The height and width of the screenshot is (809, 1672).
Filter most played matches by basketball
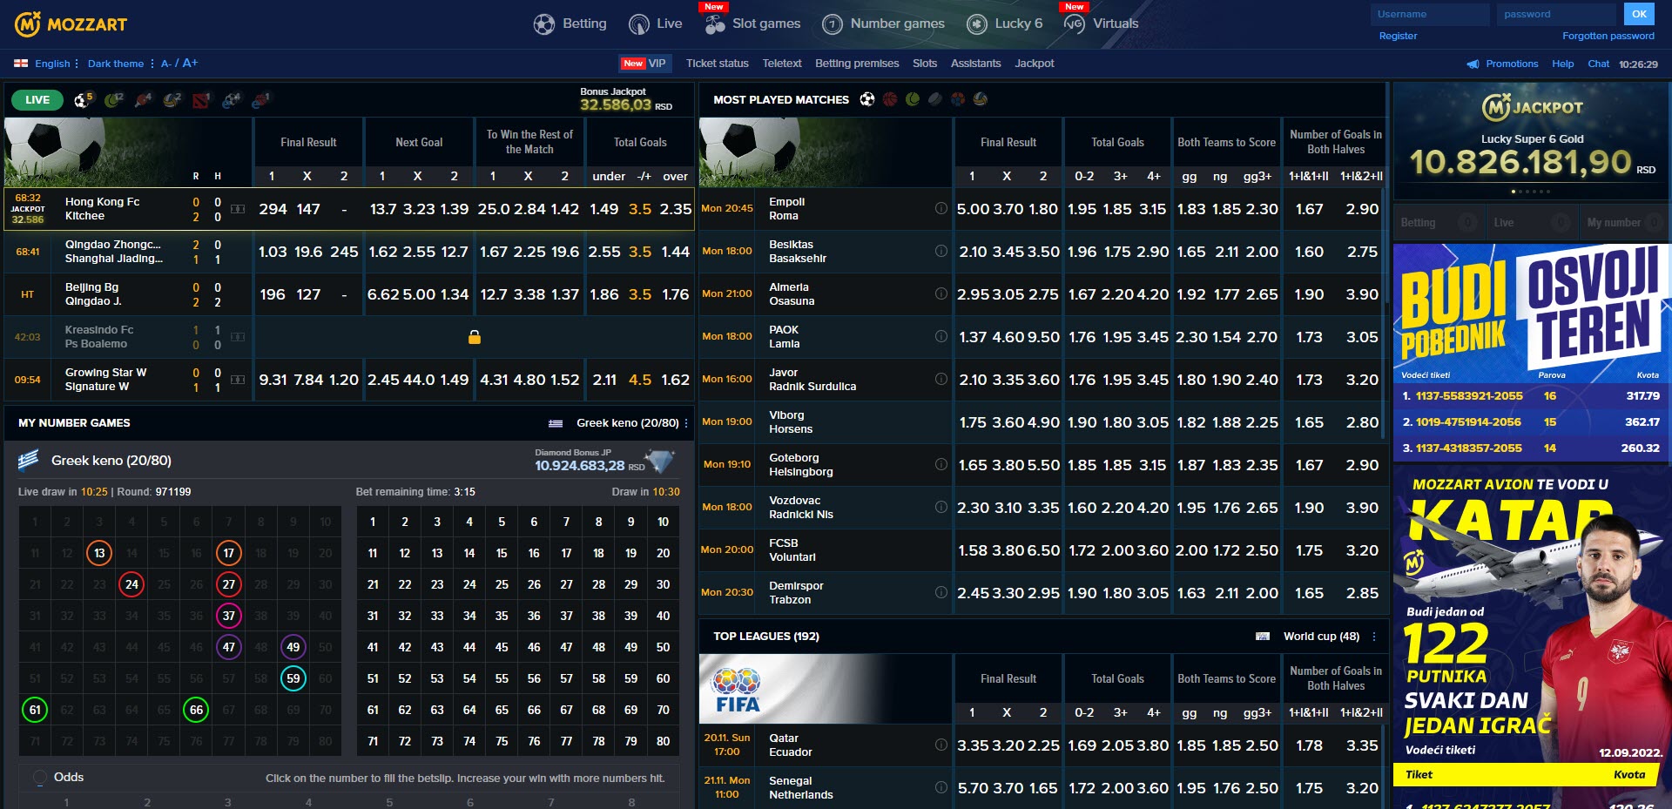[890, 99]
